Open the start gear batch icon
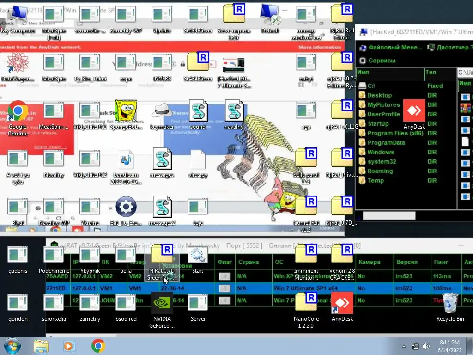Screen dimensions: 473x355 (x=198, y=259)
